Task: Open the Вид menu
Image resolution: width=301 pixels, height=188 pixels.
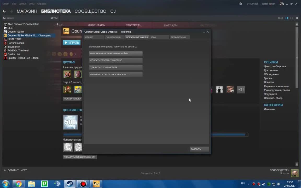Action: pyautogui.click(x=14, y=4)
